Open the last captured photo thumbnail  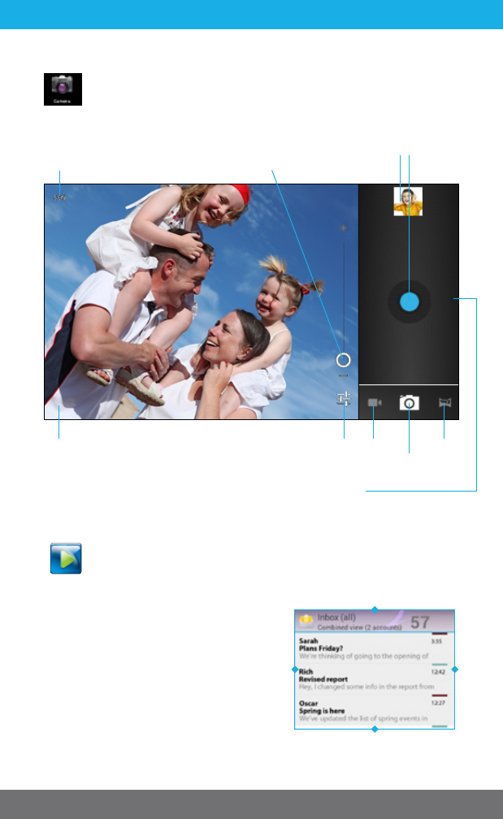(408, 201)
